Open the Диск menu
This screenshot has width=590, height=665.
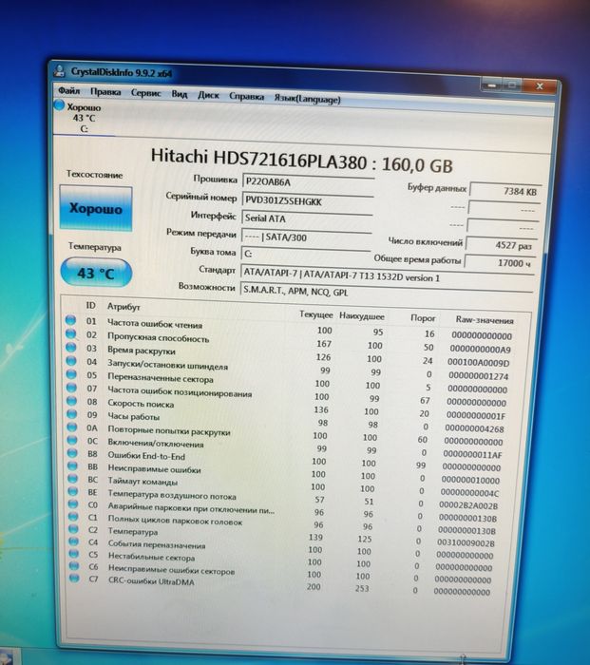point(208,95)
